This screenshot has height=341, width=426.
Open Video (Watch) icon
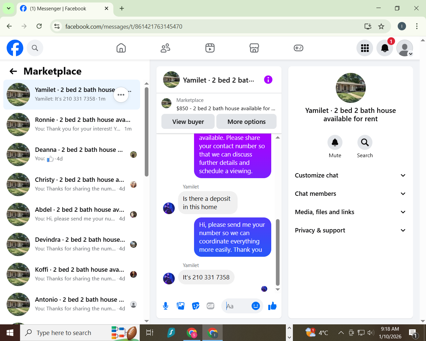pos(210,48)
